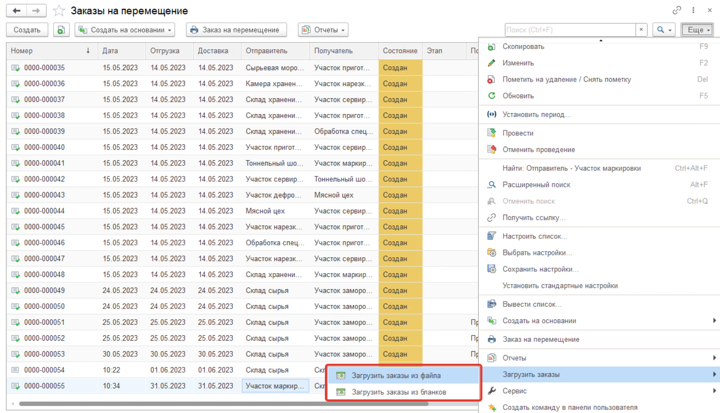Open the three-dot options menu at top right
The height and width of the screenshot is (413, 720).
[x=693, y=10]
